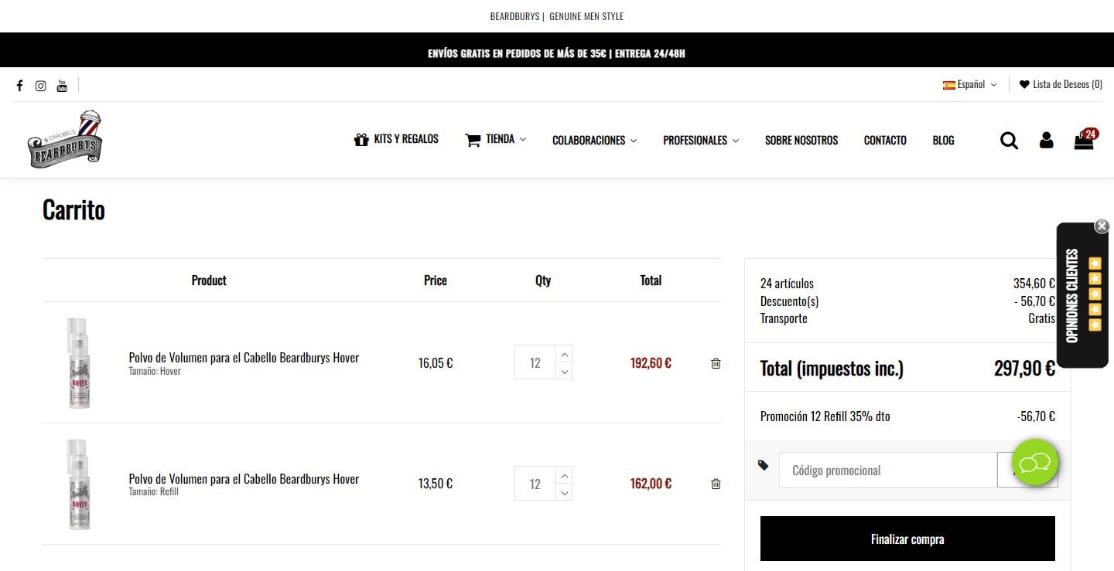
Task: Open the green live chat bubble
Action: click(1034, 462)
